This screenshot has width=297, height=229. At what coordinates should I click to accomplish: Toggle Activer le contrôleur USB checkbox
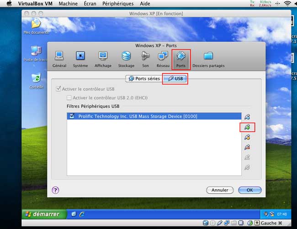tap(58, 88)
